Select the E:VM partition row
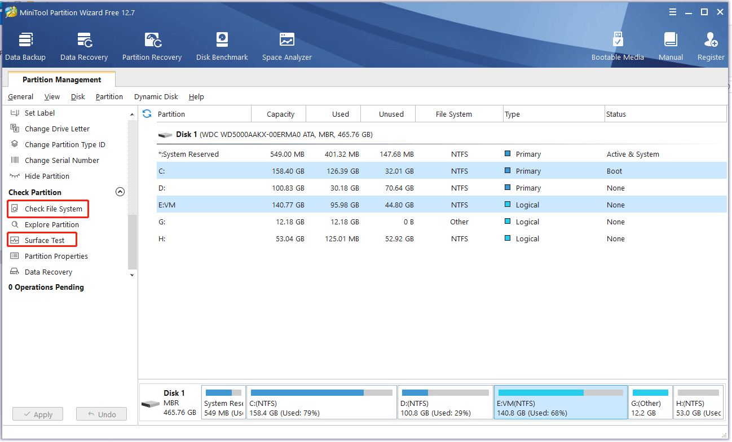 click(x=442, y=205)
